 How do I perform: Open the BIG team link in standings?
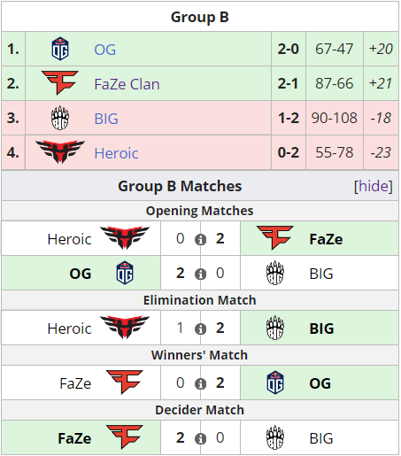point(106,119)
